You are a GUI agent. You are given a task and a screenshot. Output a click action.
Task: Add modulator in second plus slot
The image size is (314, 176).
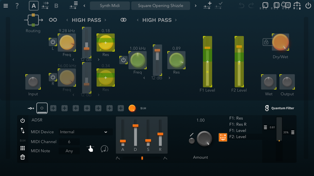coord(64,108)
